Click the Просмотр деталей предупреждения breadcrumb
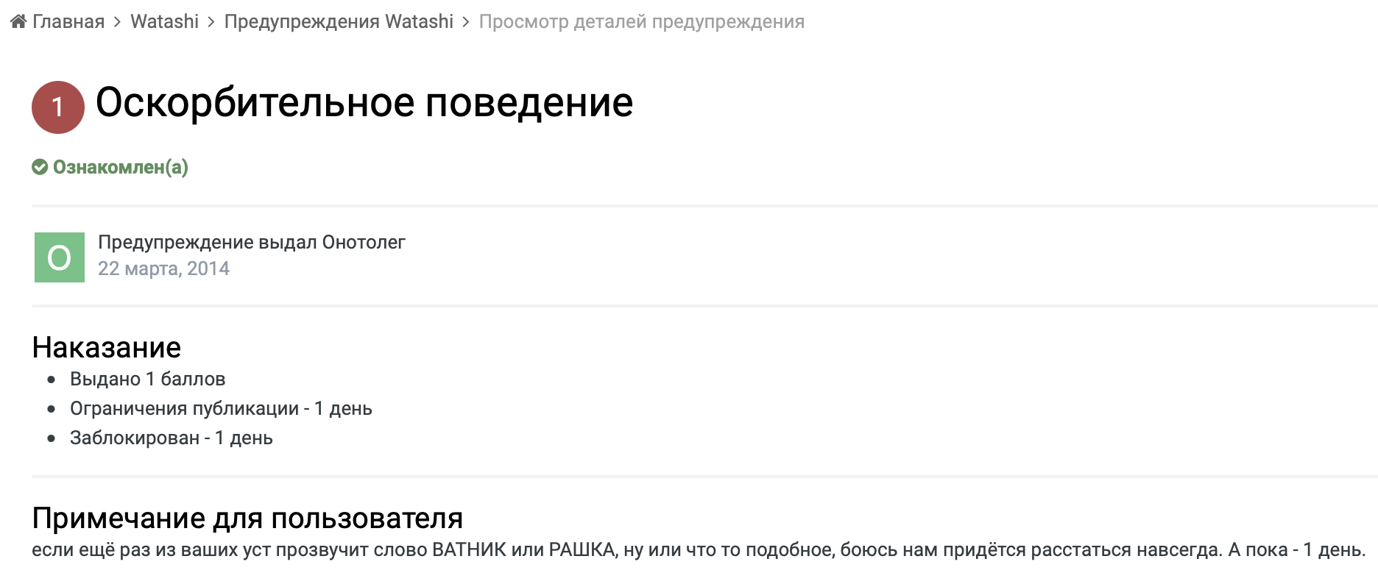 tap(641, 22)
